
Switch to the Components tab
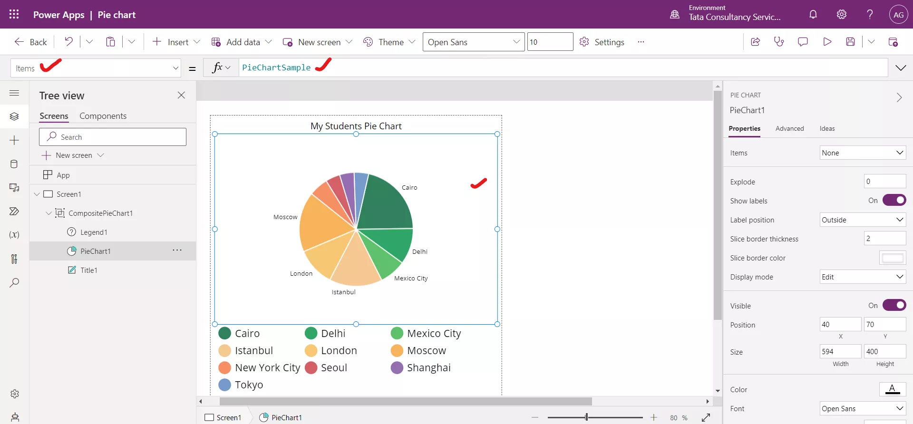[103, 116]
